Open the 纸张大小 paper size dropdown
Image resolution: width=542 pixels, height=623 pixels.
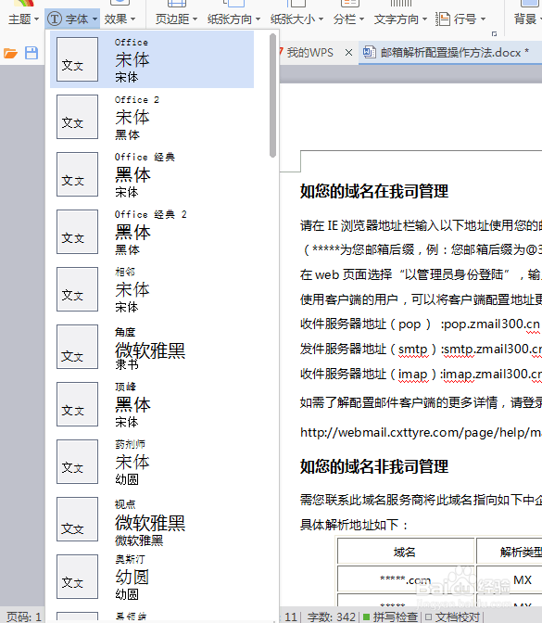(x=296, y=19)
